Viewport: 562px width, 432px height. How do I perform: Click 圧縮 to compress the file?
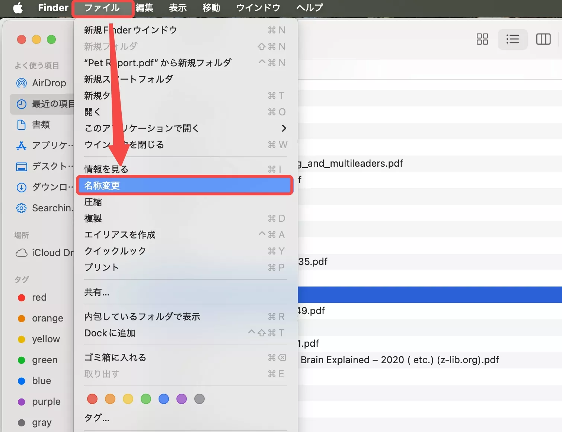(93, 202)
